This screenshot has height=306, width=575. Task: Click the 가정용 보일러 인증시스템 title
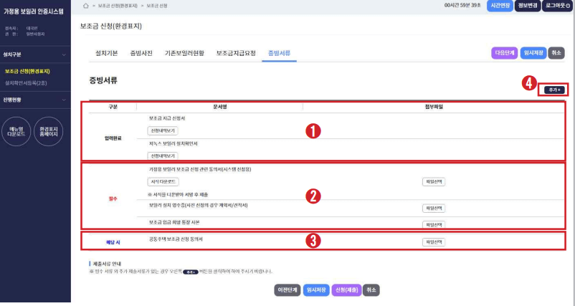[x=34, y=11]
